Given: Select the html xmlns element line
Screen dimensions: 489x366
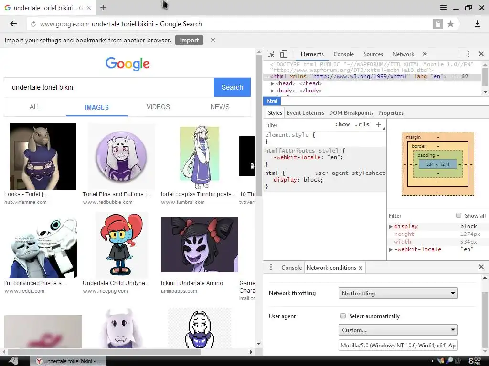Looking at the screenshot, I should click(372, 77).
